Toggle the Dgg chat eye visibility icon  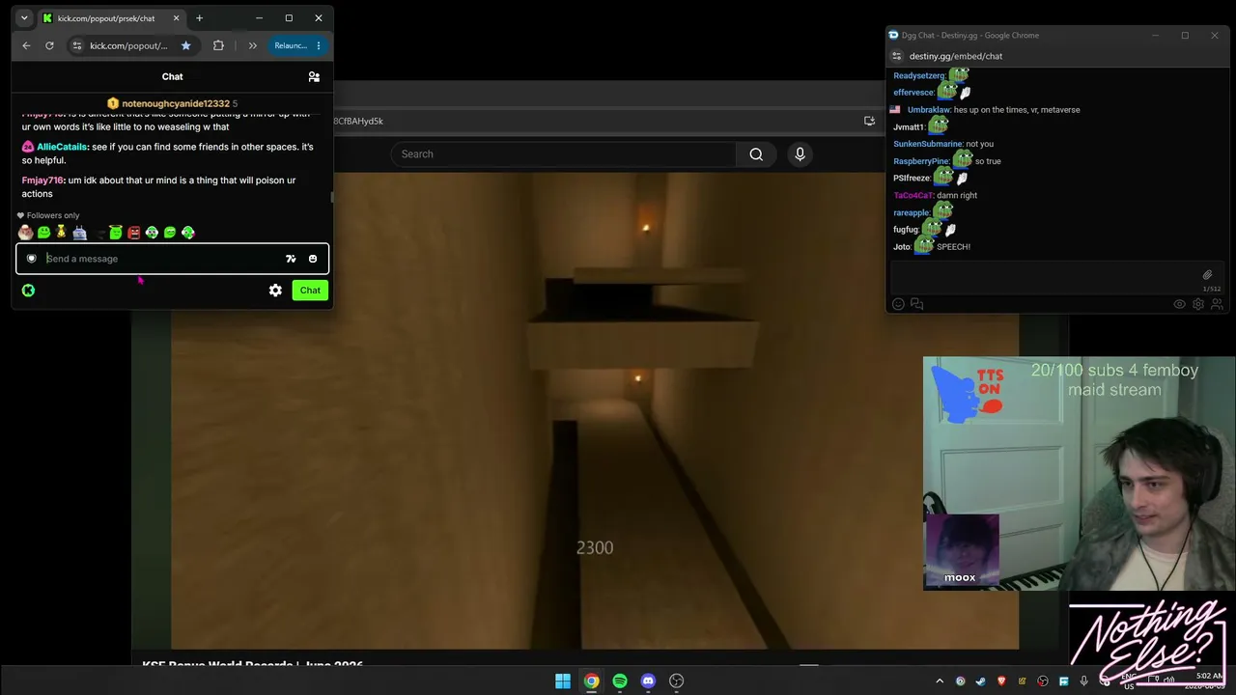[1179, 304]
